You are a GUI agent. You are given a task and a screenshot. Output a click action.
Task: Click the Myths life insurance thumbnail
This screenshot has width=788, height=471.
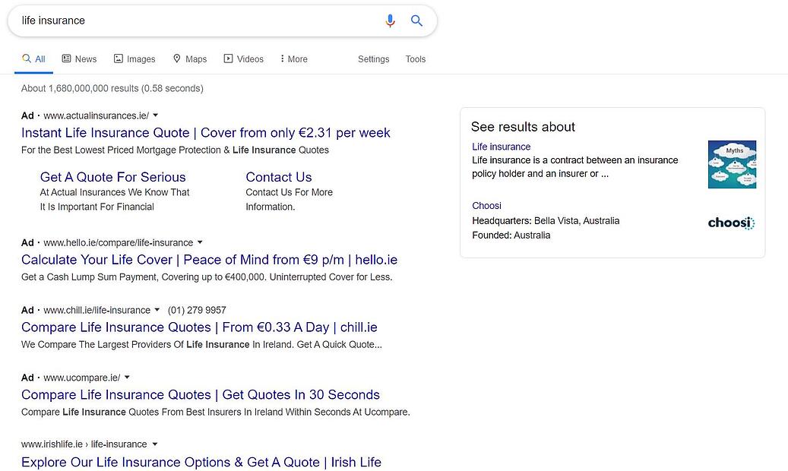[x=732, y=164]
